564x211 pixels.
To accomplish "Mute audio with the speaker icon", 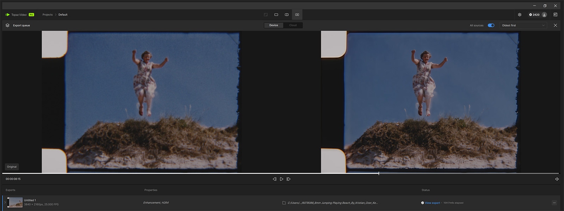I will pos(557,179).
